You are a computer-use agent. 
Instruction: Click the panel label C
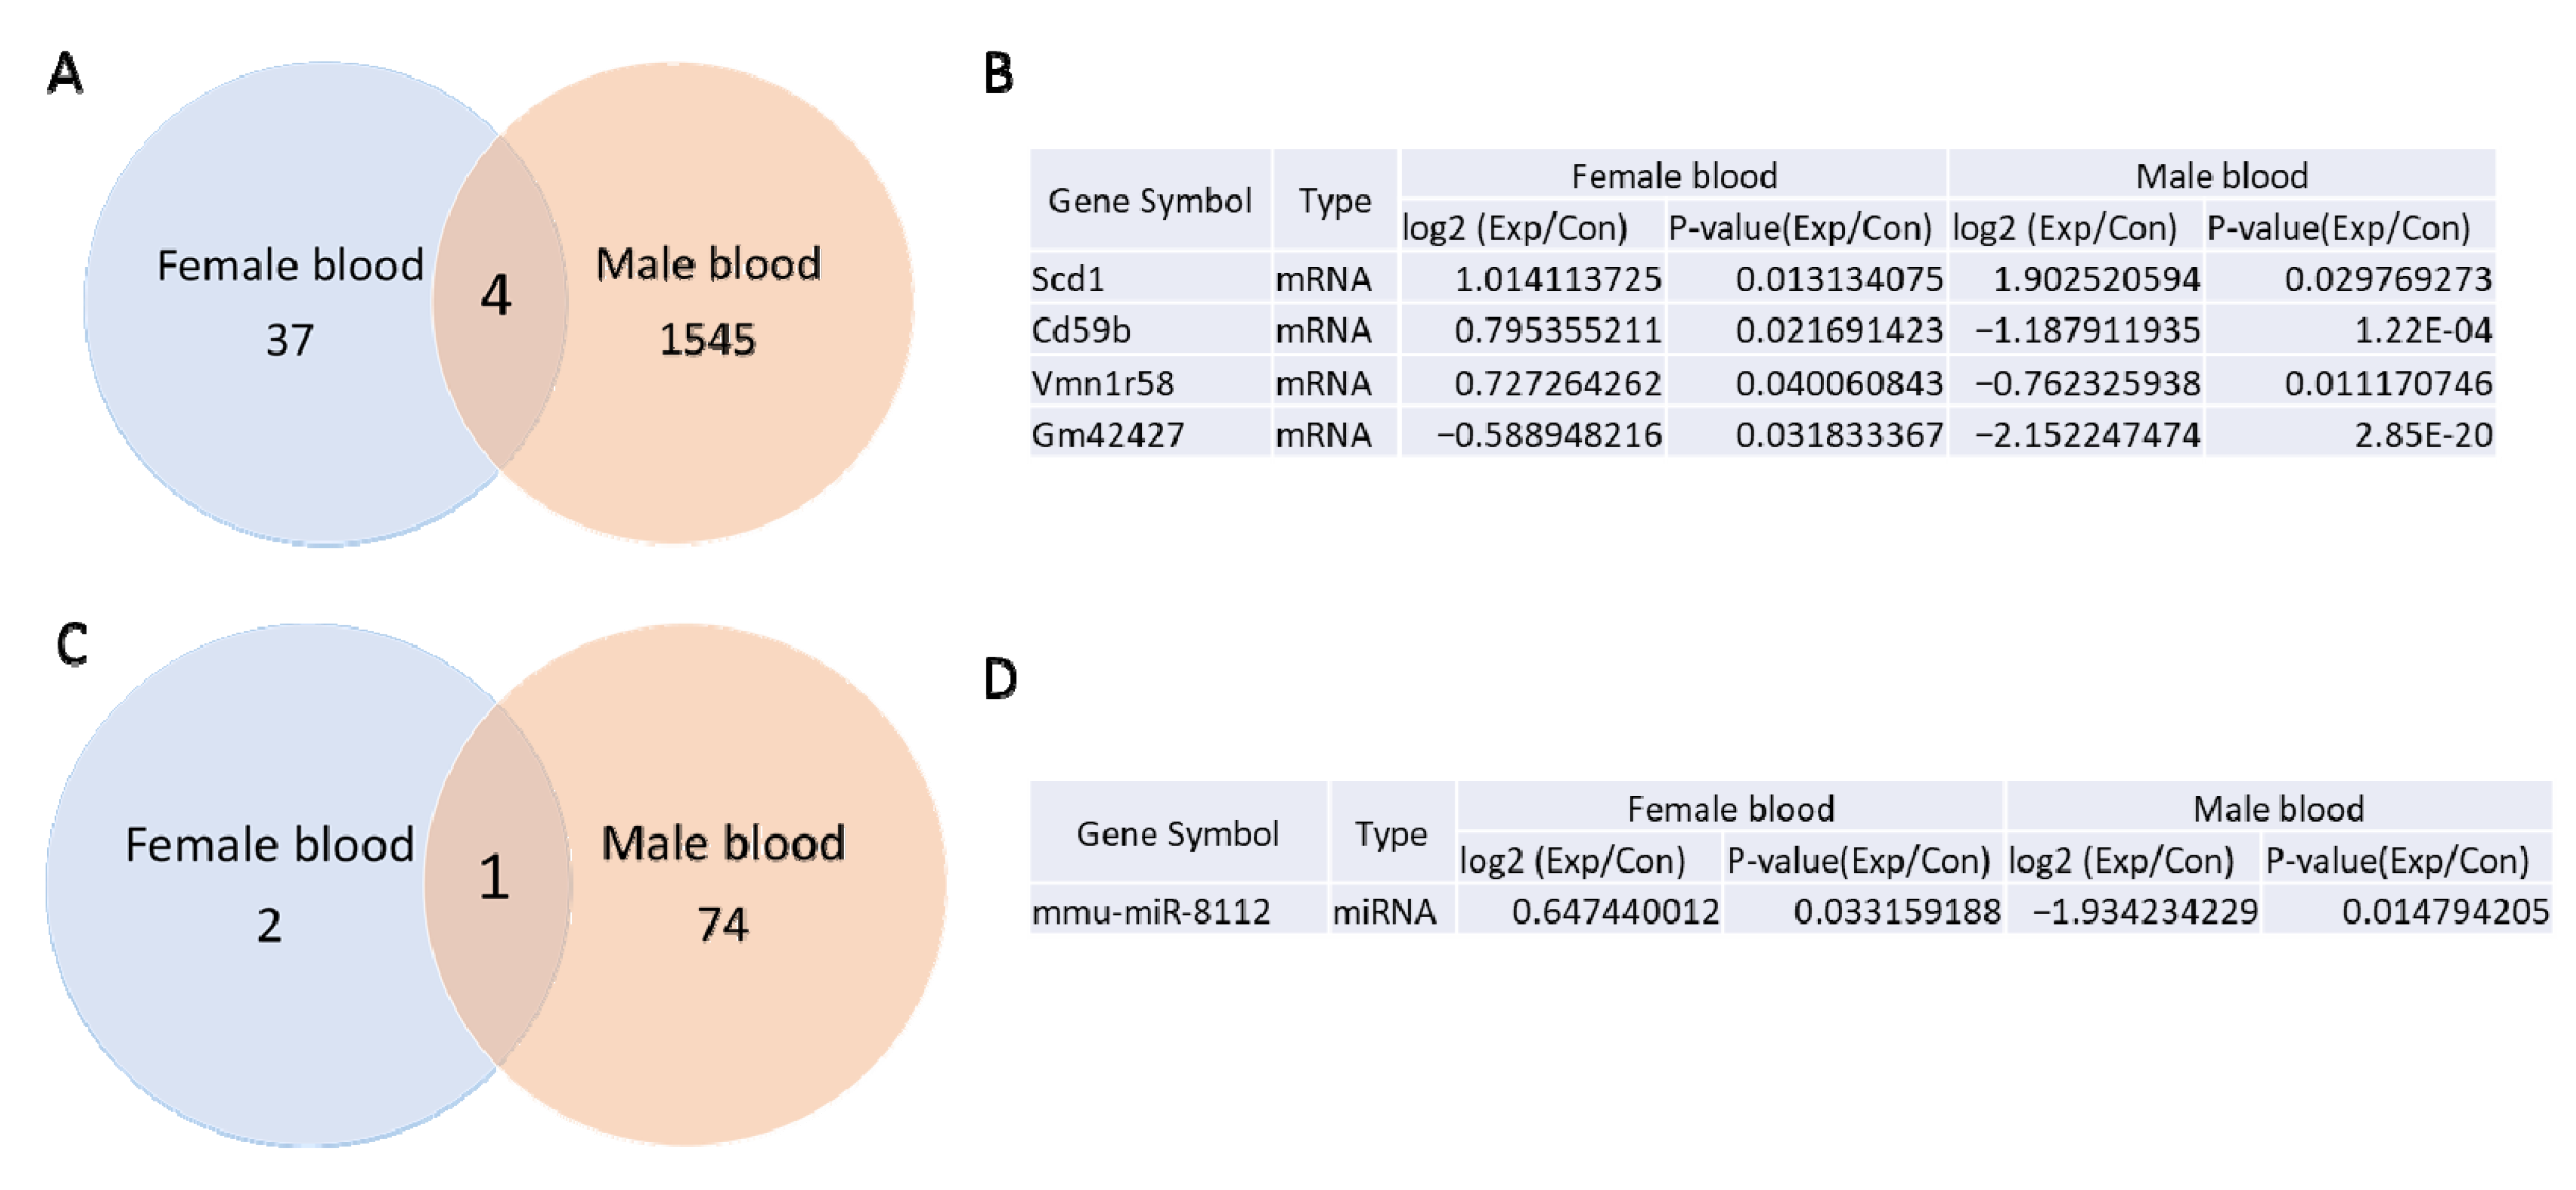(x=72, y=645)
